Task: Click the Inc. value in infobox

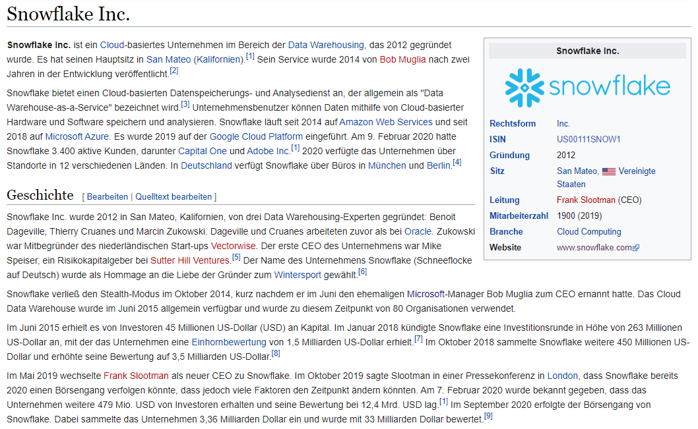Action: click(563, 124)
